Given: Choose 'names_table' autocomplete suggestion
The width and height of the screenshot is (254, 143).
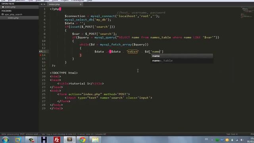Looking at the screenshot, I should coord(182,61).
